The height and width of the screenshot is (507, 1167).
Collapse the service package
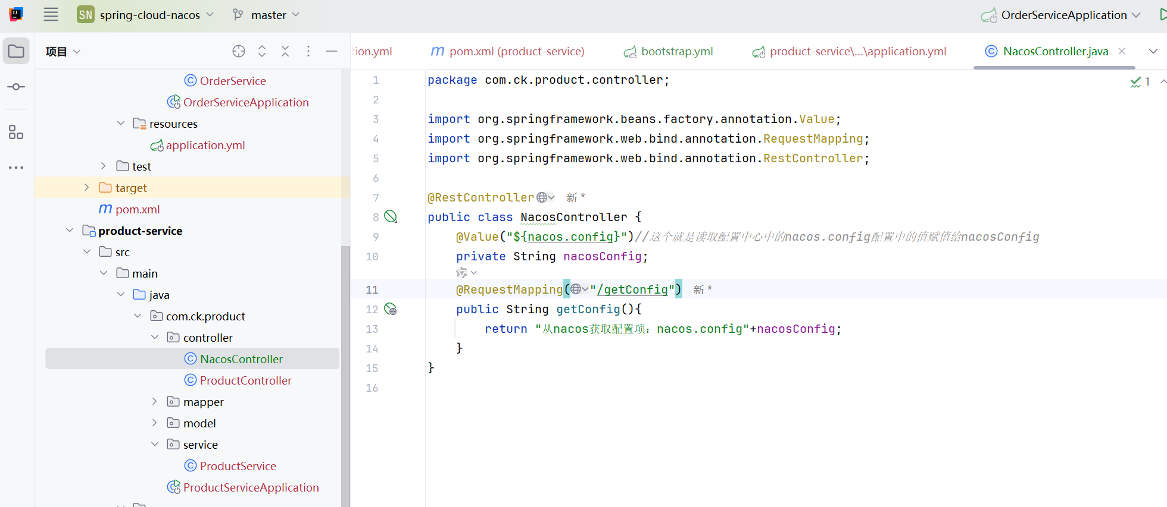pyautogui.click(x=155, y=444)
